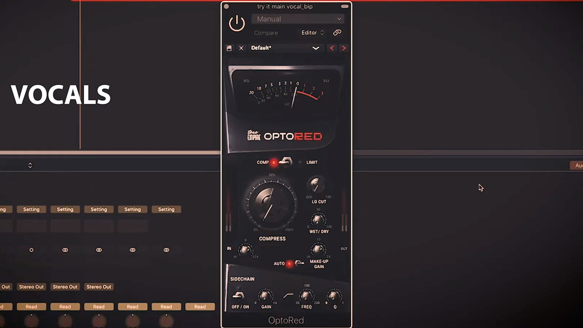This screenshot has width=583, height=328.
Task: Click the LO CUT knob
Action: point(317,184)
